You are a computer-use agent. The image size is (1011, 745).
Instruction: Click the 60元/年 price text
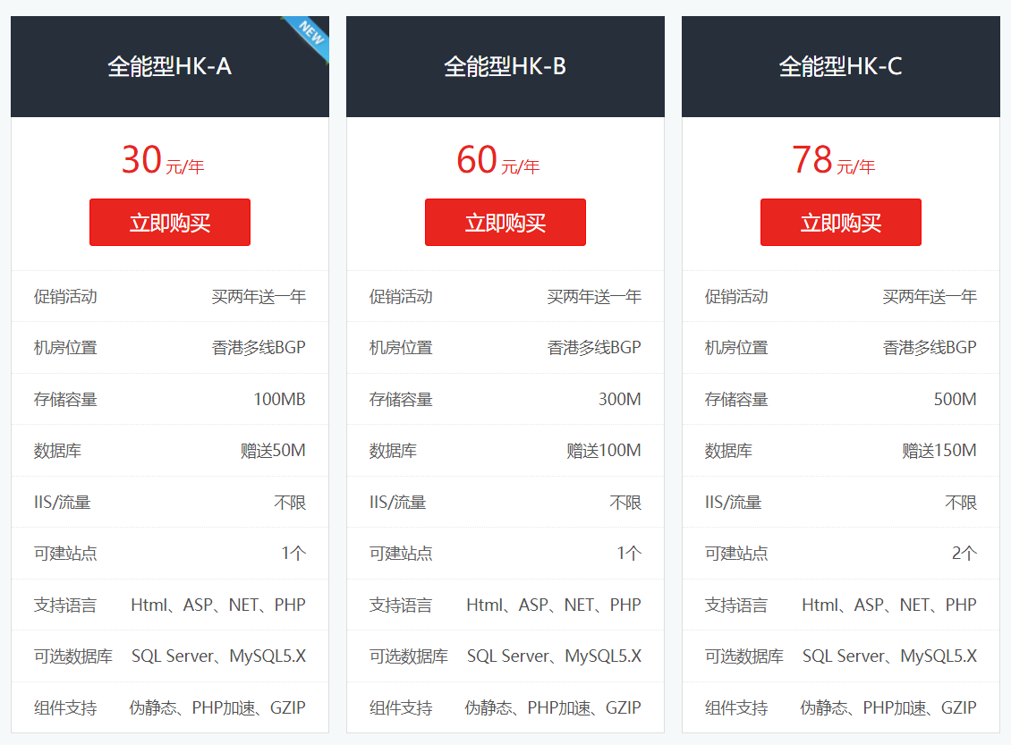pos(498,161)
